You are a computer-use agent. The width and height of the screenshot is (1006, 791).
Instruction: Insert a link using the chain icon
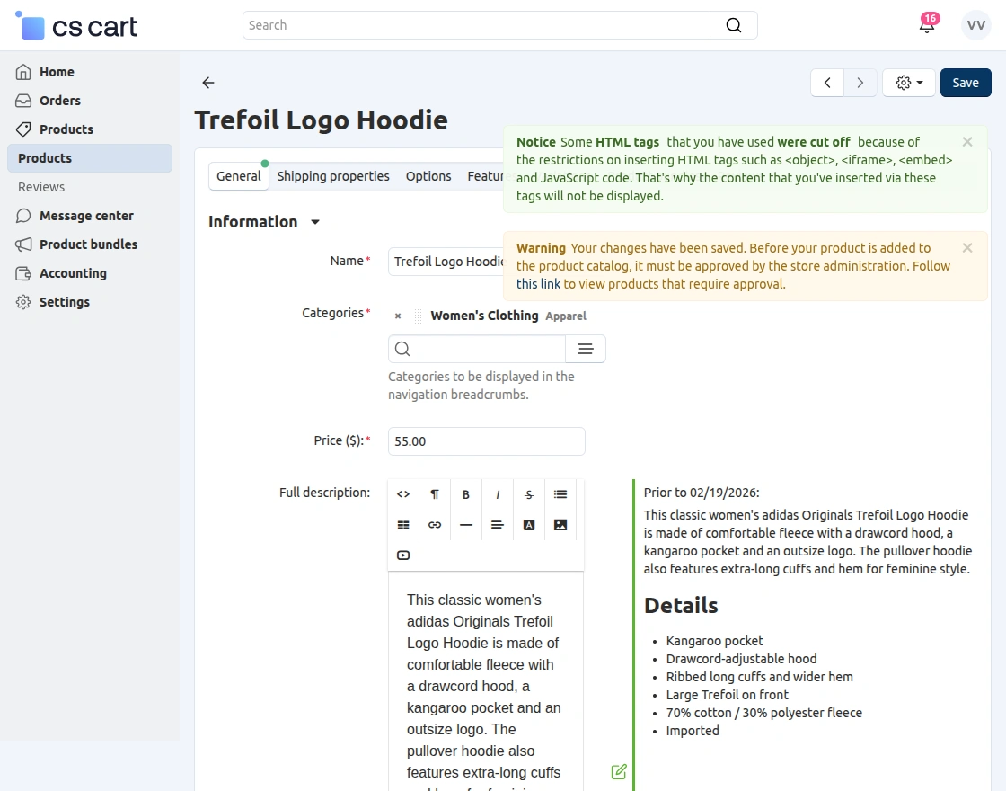(x=435, y=524)
